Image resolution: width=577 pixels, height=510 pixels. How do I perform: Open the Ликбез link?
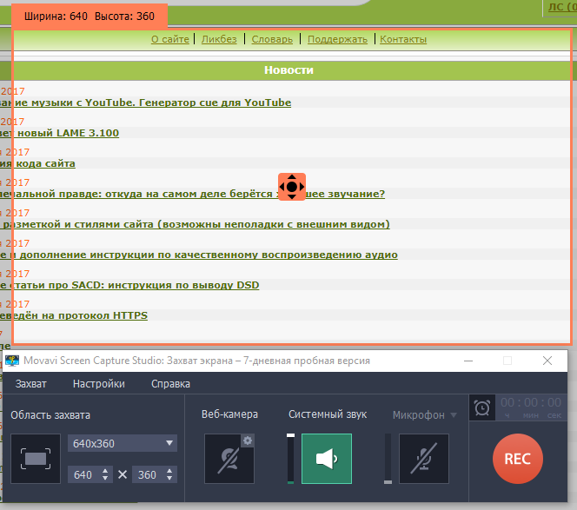(219, 39)
